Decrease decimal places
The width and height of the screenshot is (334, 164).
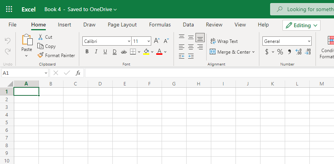click(x=308, y=52)
